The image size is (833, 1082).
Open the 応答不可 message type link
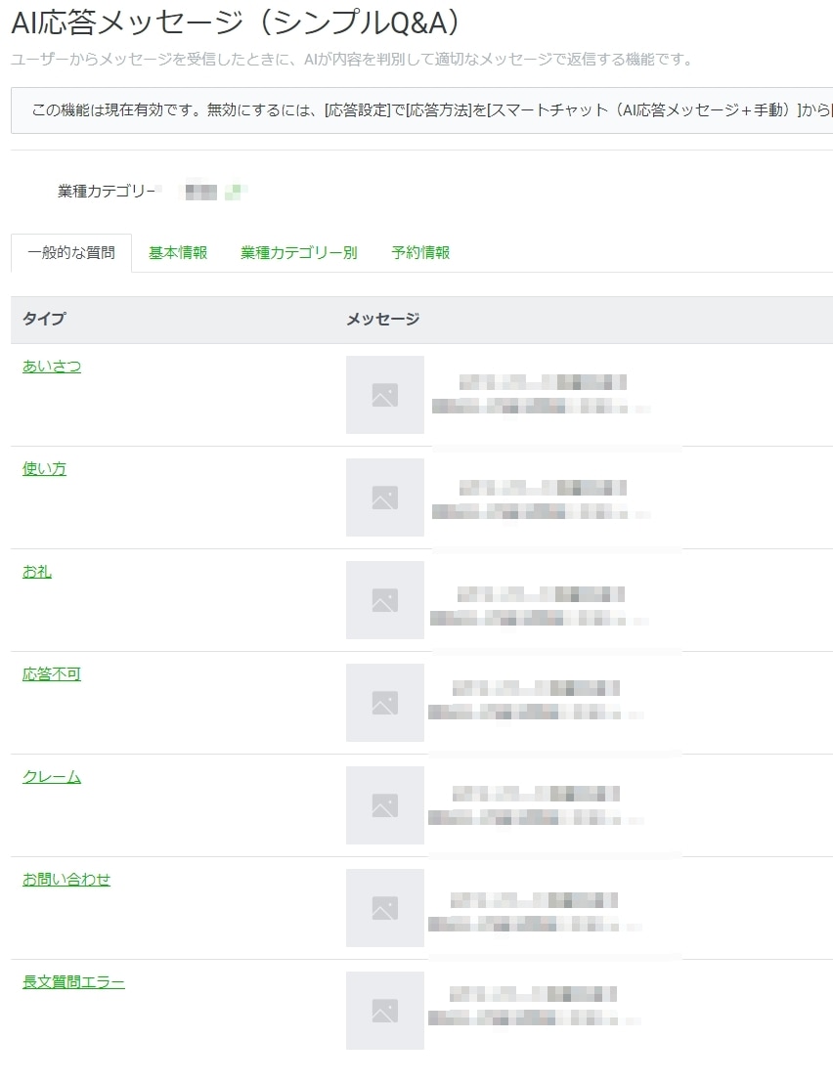coord(52,674)
